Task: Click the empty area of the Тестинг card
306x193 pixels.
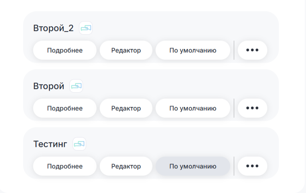Action: click(180, 142)
